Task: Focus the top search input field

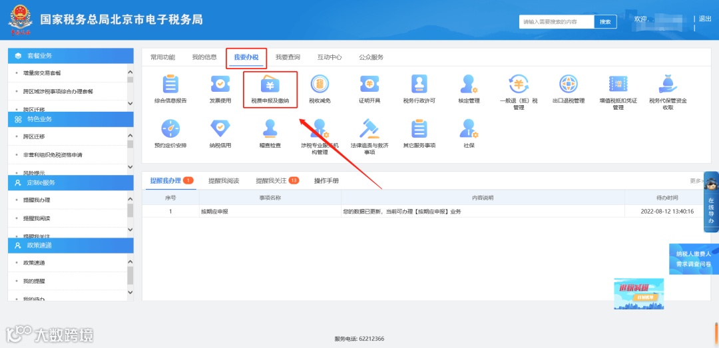Action: [557, 21]
